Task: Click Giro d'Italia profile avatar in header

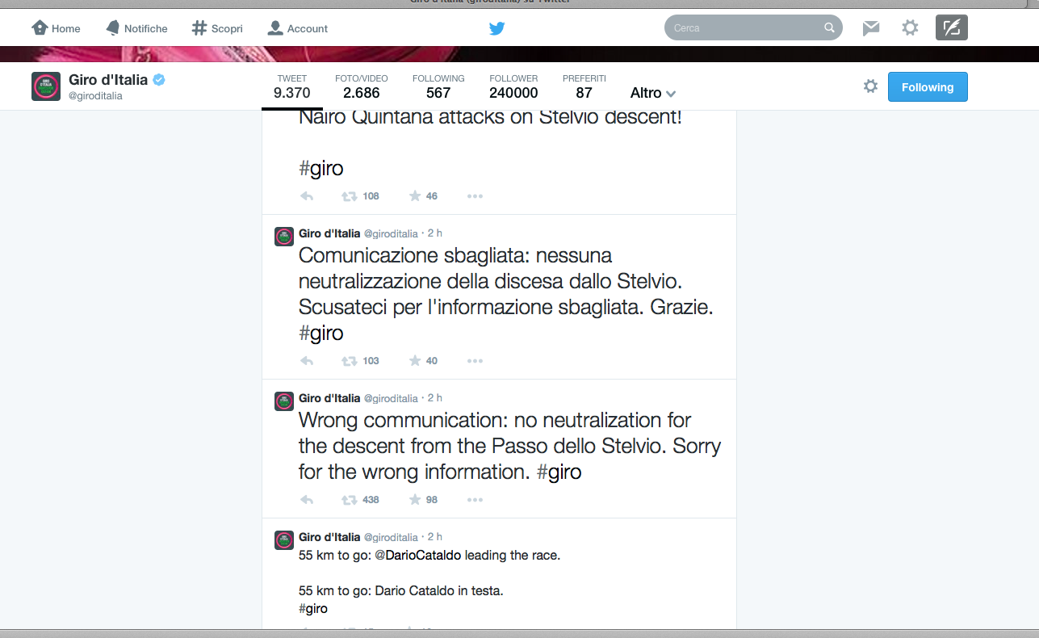Action: pos(46,86)
